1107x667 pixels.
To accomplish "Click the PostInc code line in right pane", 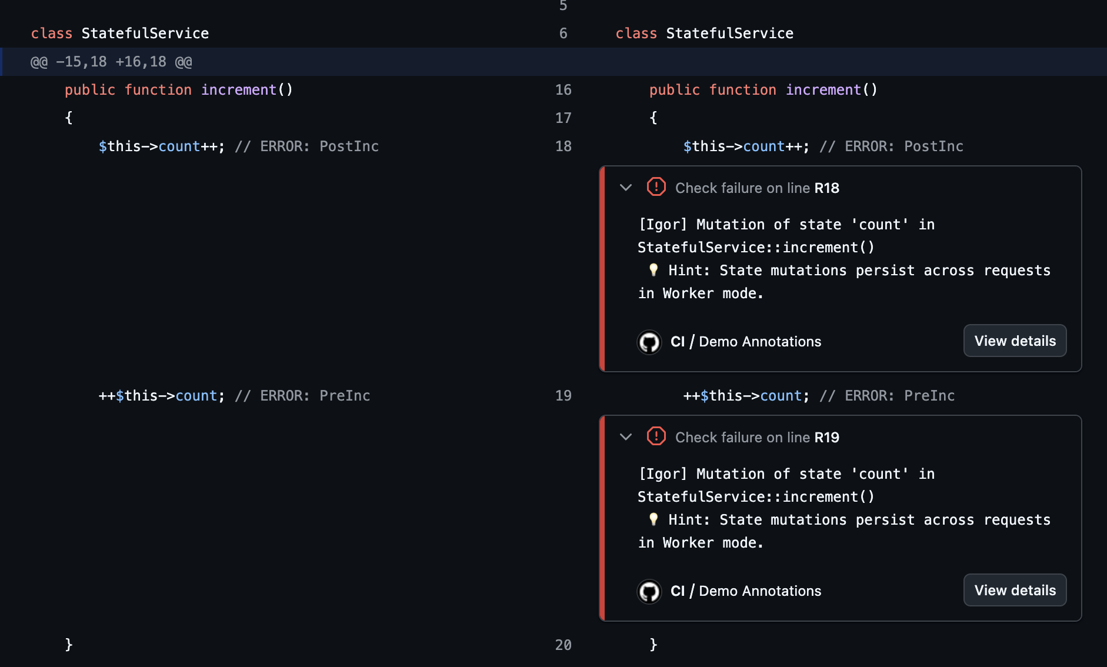I will coord(823,146).
